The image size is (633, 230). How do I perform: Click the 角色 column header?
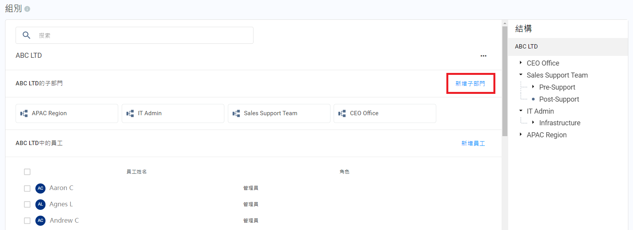coord(344,171)
